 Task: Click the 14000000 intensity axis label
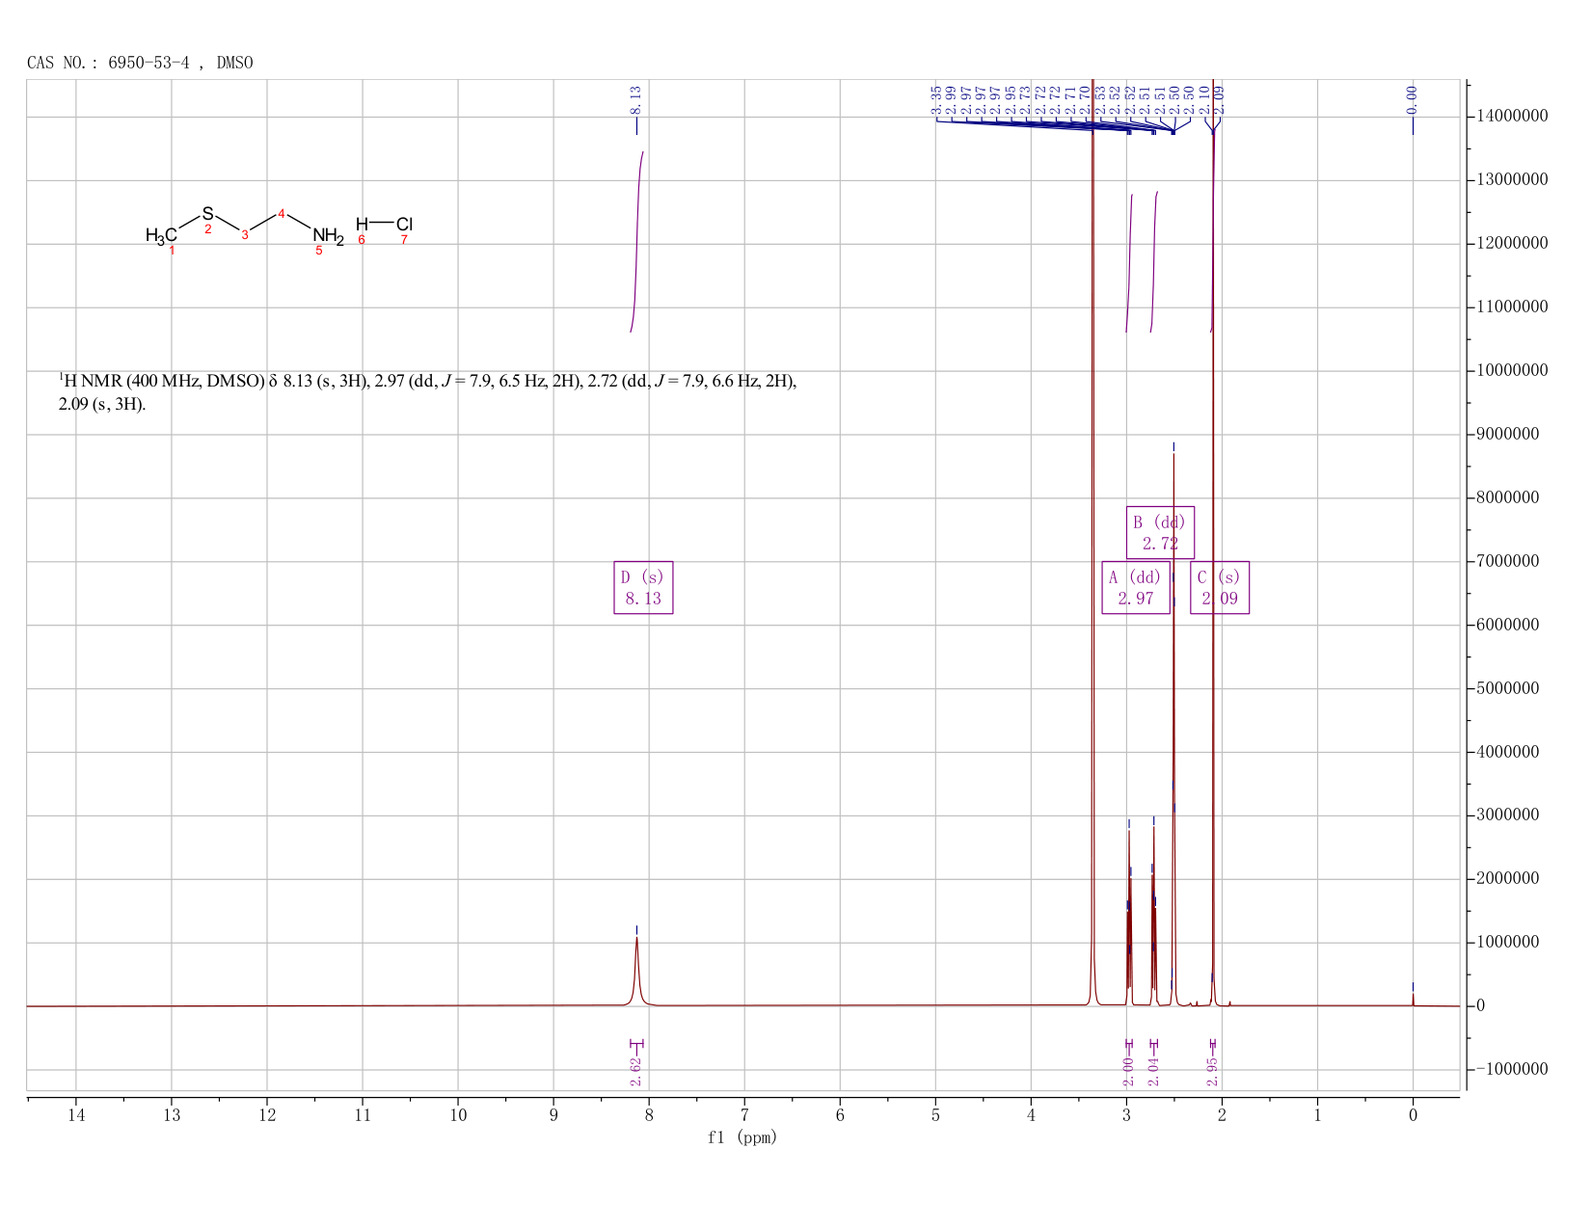pos(1511,117)
